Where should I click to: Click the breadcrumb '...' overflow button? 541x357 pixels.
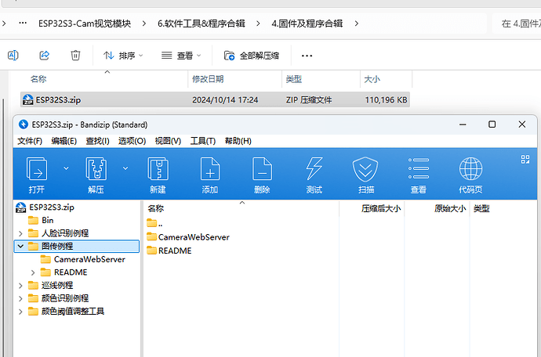click(x=23, y=23)
